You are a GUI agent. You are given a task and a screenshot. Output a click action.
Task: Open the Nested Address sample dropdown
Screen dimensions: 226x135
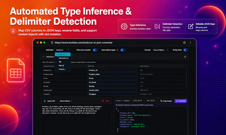66,101
